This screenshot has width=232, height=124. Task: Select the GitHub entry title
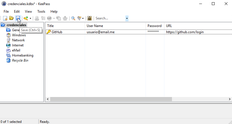pyautogui.click(x=57, y=32)
